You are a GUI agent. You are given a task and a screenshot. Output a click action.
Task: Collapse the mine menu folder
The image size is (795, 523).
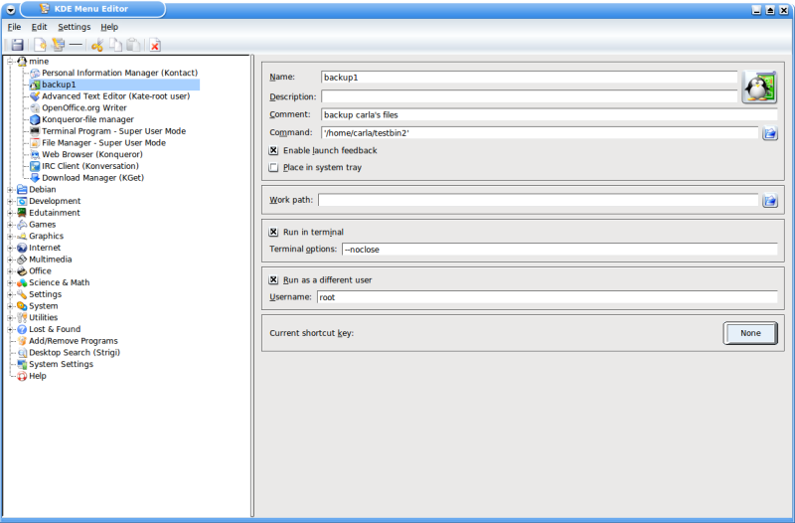pyautogui.click(x=10, y=62)
